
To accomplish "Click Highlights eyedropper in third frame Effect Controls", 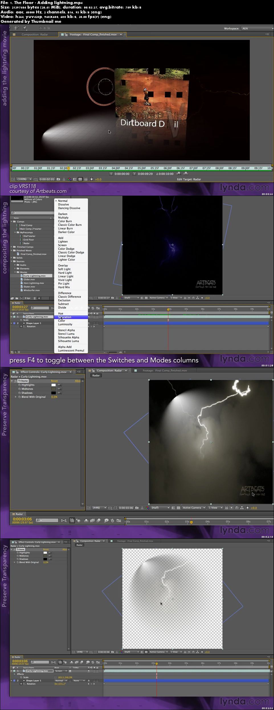I will tap(60, 385).
